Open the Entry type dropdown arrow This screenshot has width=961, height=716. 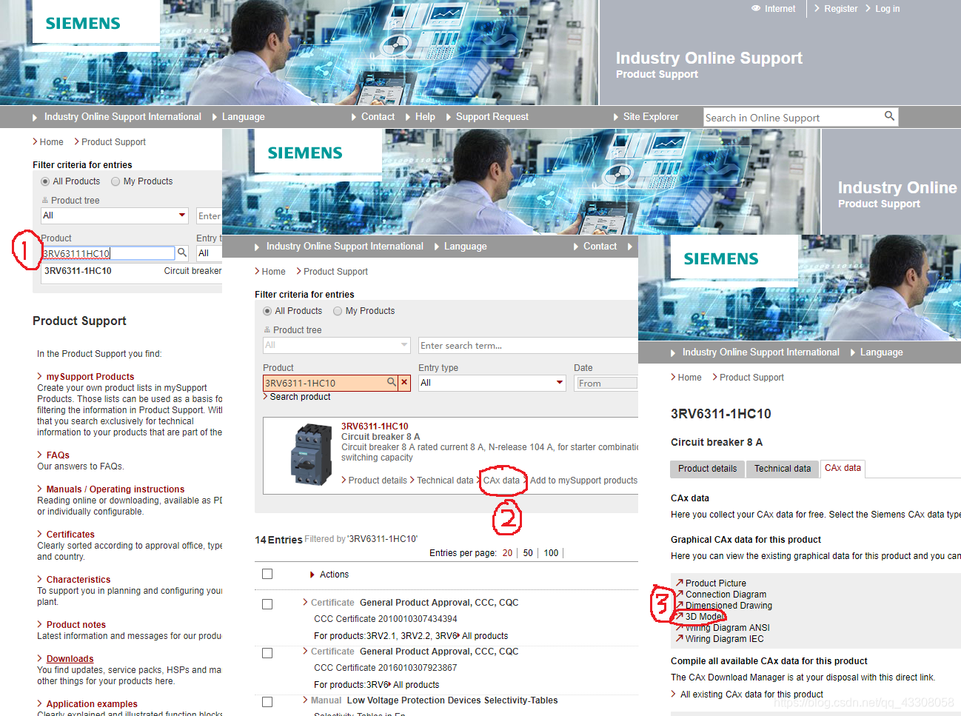(x=560, y=383)
